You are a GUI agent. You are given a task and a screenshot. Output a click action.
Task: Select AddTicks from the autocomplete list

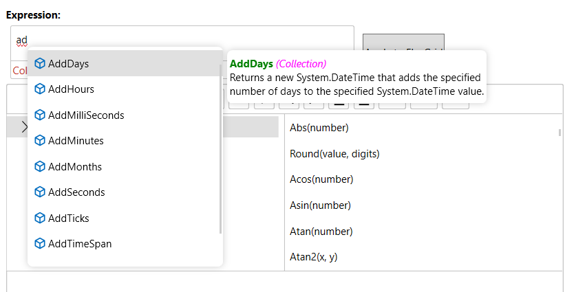point(69,218)
